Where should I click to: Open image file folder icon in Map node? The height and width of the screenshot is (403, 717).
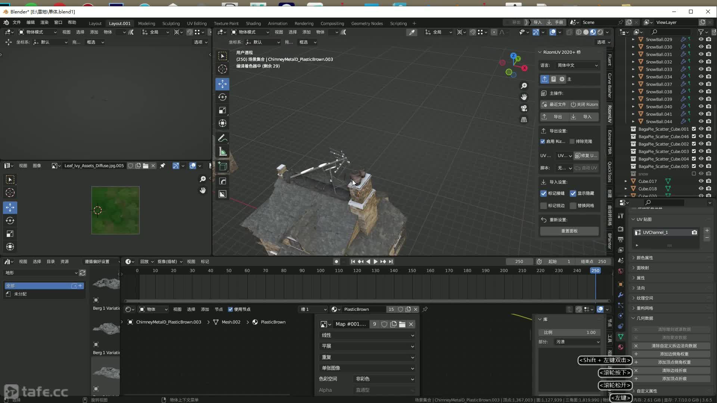pyautogui.click(x=402, y=324)
